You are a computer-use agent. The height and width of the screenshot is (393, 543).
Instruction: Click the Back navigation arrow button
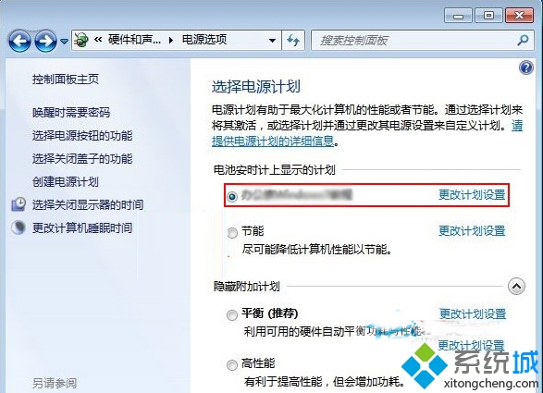(19, 41)
